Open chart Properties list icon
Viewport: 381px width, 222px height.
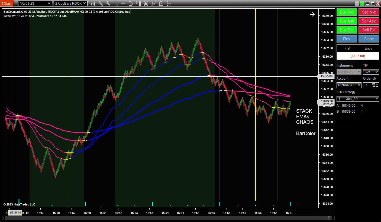click(169, 4)
